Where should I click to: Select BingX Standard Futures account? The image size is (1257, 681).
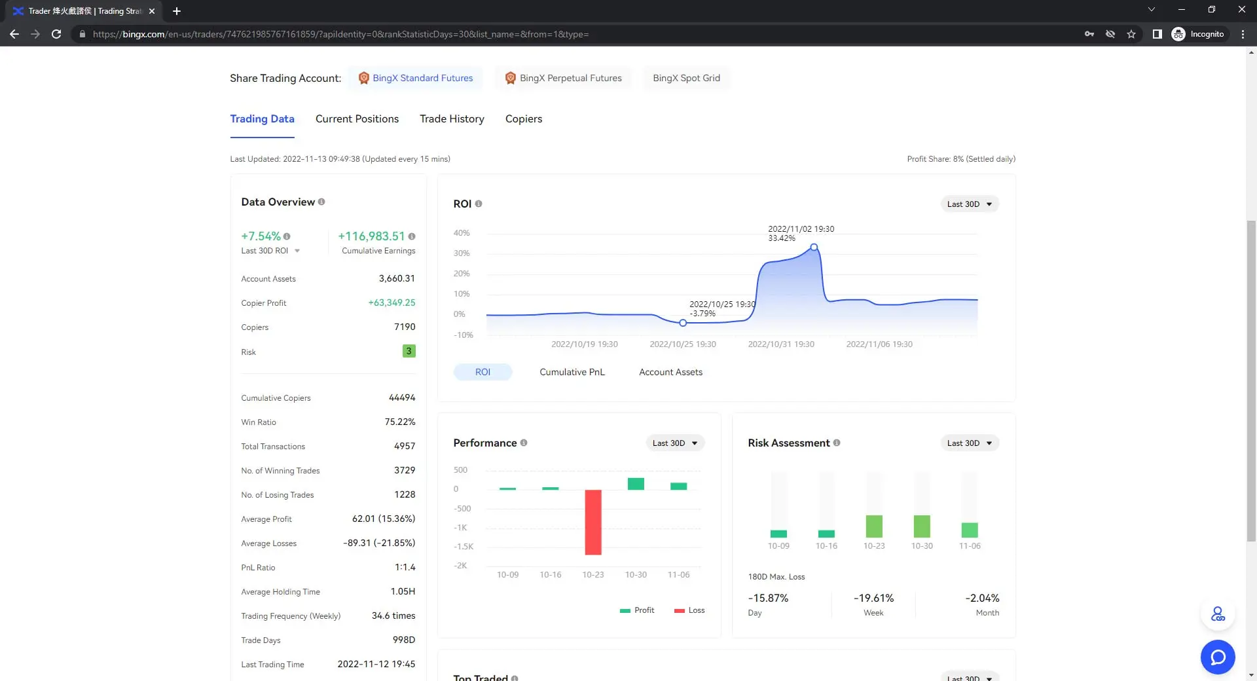pyautogui.click(x=415, y=78)
